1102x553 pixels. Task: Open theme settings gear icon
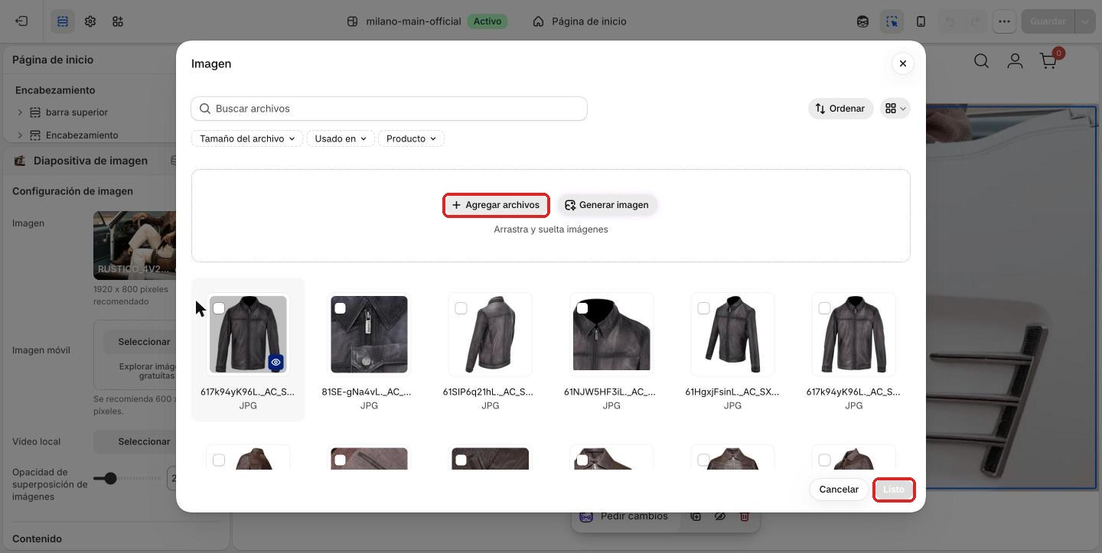90,21
